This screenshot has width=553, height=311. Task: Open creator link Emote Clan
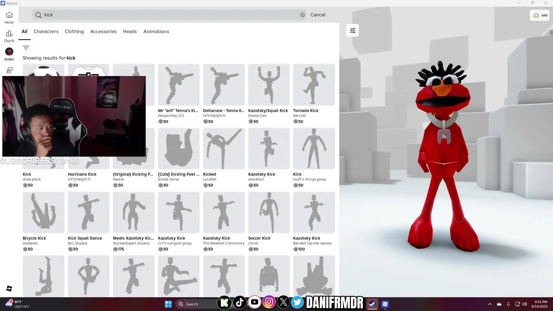click(x=257, y=116)
